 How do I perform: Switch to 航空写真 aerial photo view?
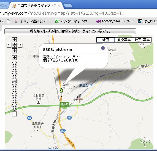(124, 40)
